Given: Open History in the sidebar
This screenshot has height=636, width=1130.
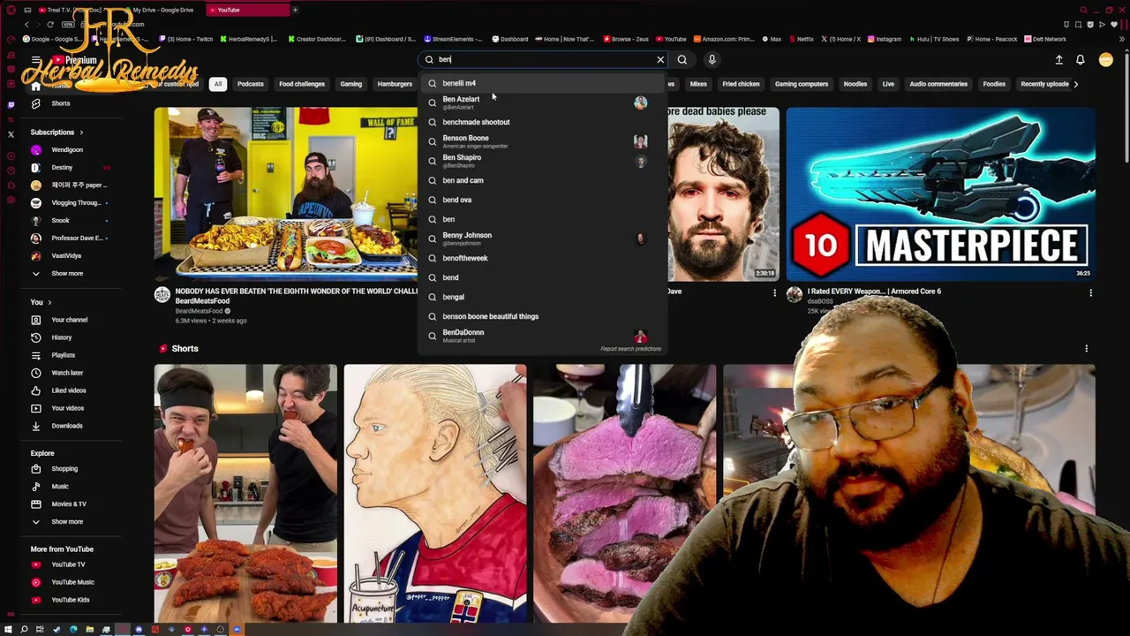Looking at the screenshot, I should coord(62,337).
